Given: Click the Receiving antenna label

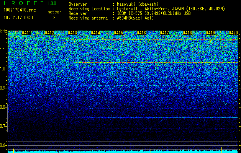Looking at the screenshot, I should (x=88, y=18).
